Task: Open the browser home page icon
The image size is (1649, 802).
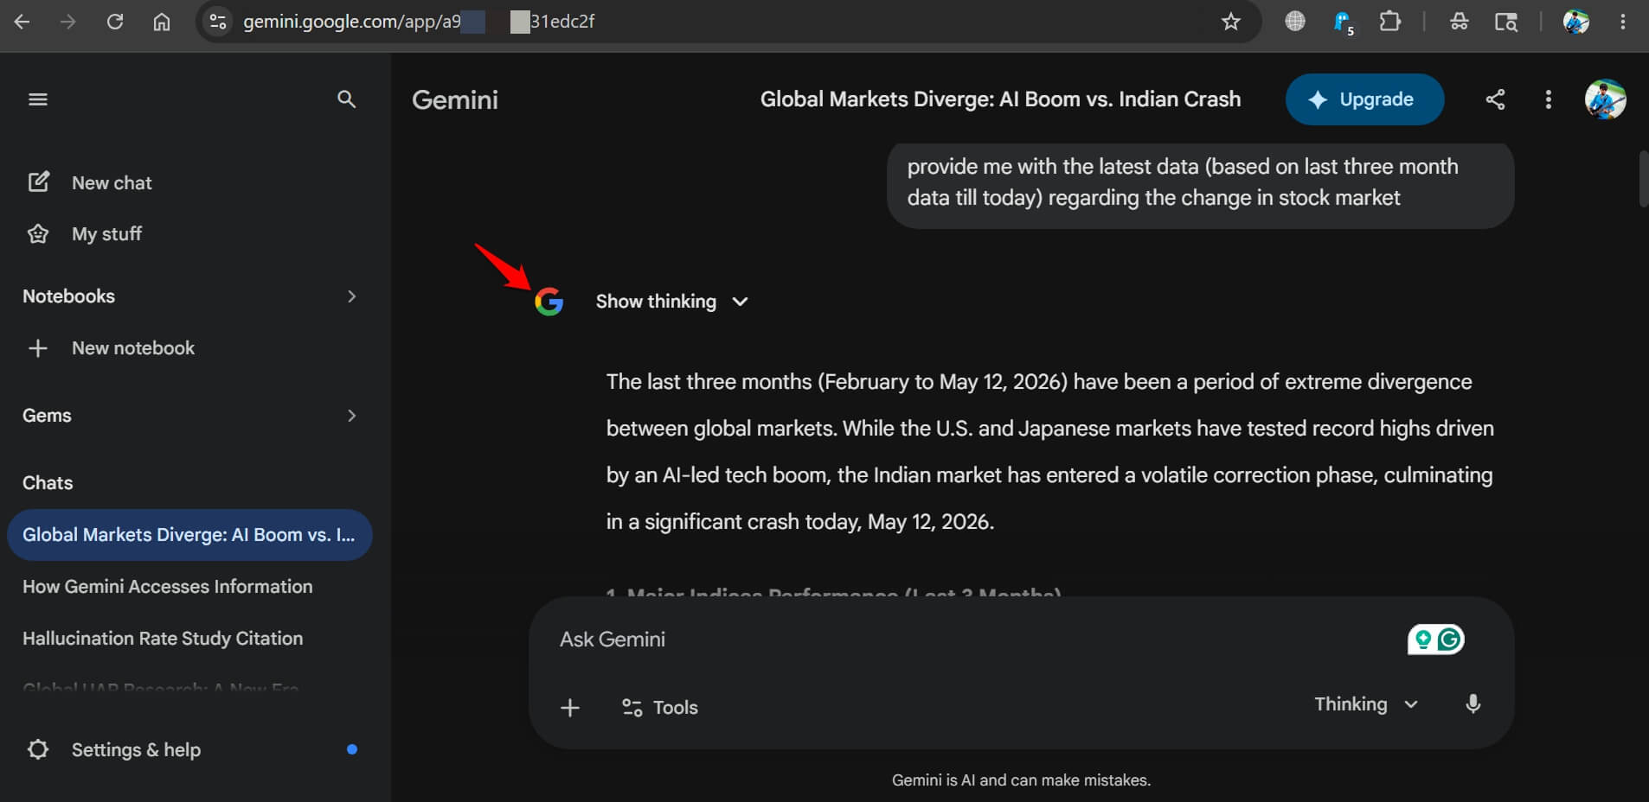Action: tap(162, 22)
